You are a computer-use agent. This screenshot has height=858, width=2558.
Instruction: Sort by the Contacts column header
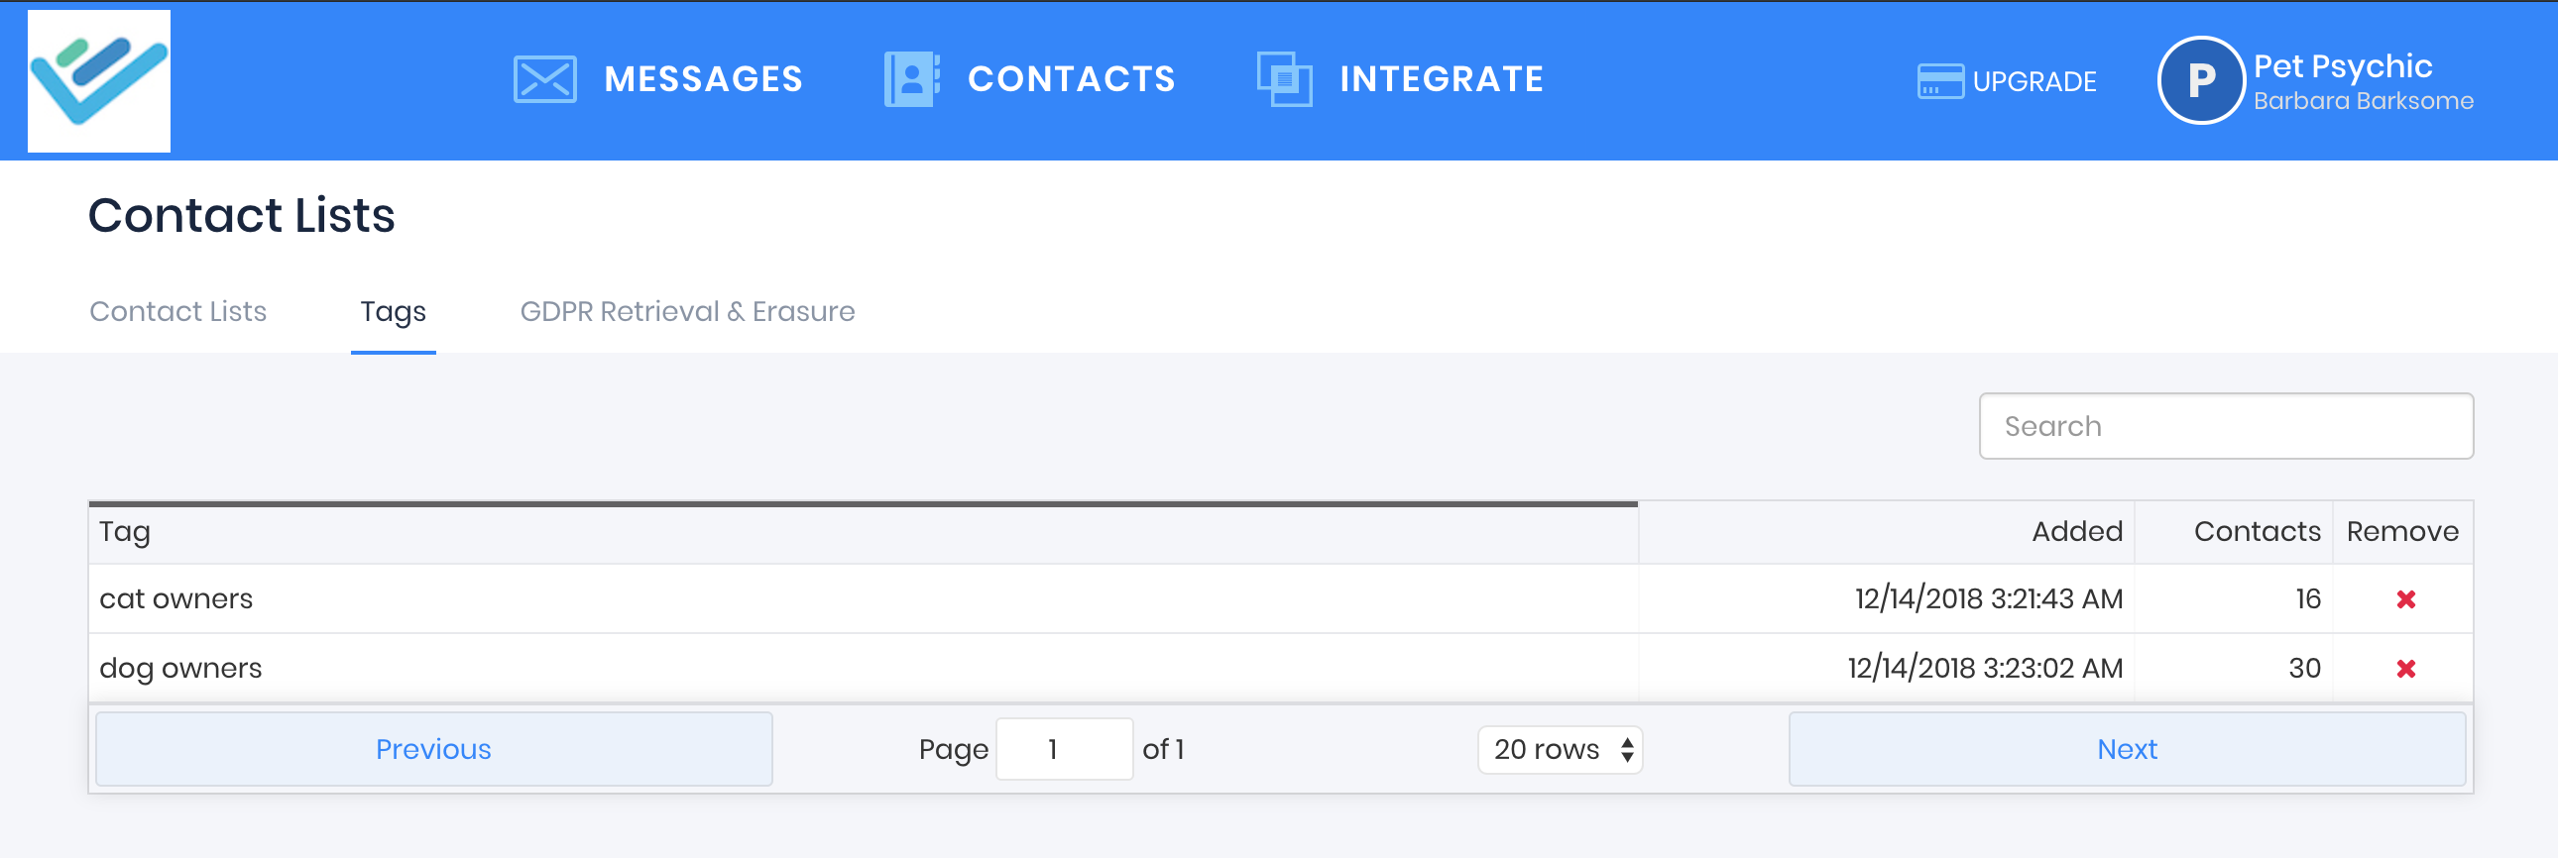[2257, 532]
